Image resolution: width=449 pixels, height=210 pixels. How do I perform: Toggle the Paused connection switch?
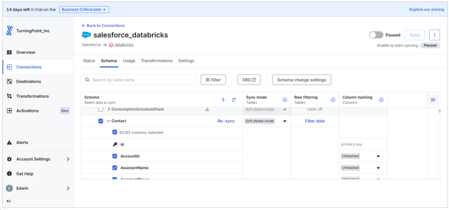(x=376, y=35)
